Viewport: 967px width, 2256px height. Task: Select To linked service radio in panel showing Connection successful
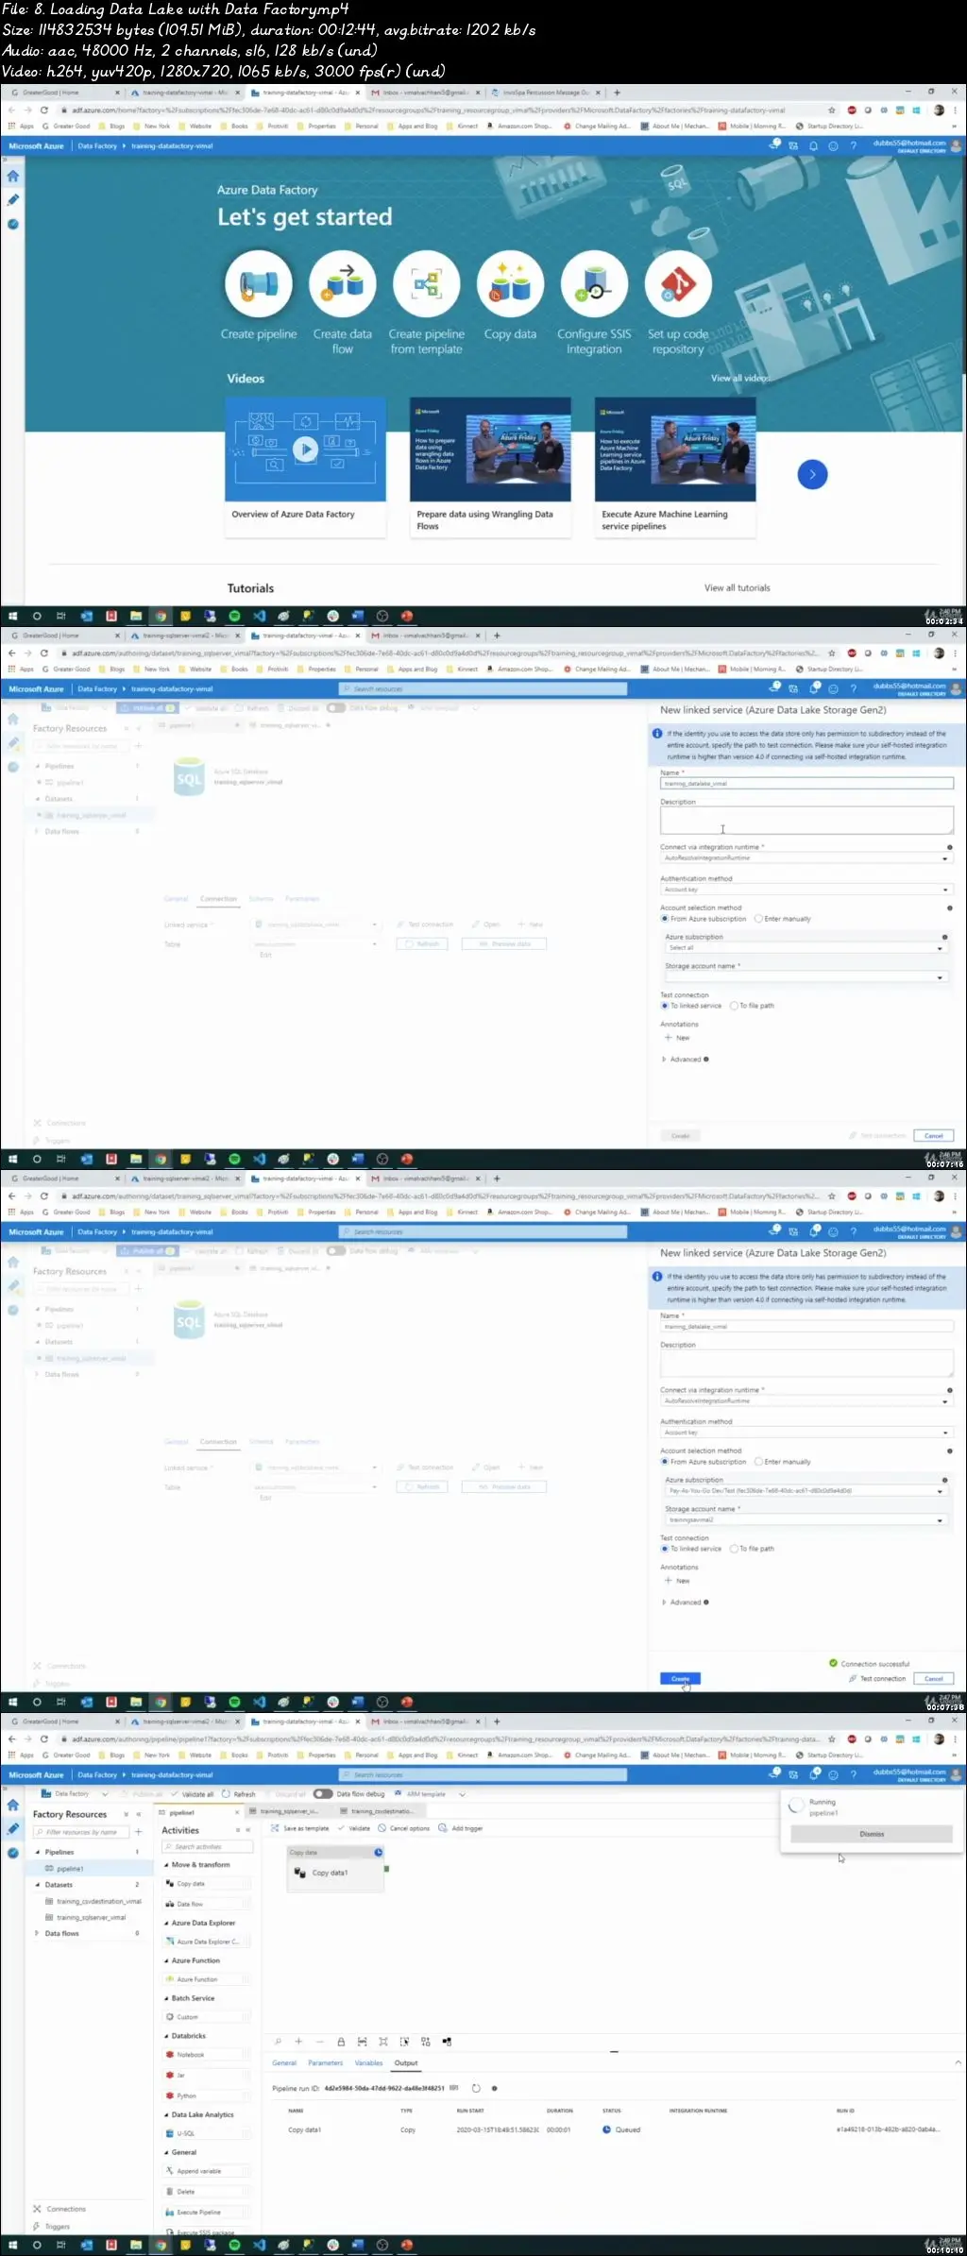coord(665,1548)
